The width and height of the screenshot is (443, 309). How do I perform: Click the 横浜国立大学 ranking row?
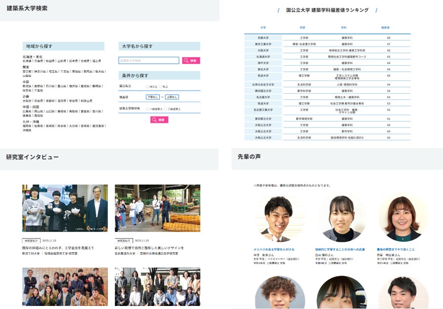coord(328,91)
